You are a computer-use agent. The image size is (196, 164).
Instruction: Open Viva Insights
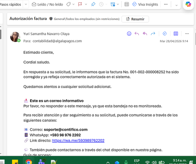(145, 4)
